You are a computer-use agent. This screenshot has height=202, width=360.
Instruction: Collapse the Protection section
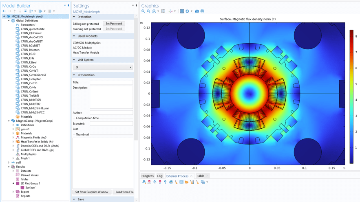point(74,17)
